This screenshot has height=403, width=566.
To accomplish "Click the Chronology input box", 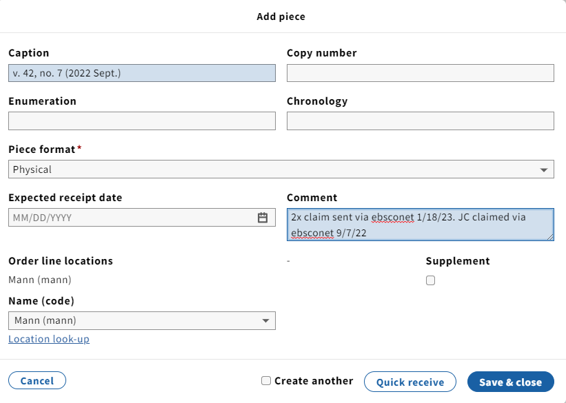I will tap(420, 121).
